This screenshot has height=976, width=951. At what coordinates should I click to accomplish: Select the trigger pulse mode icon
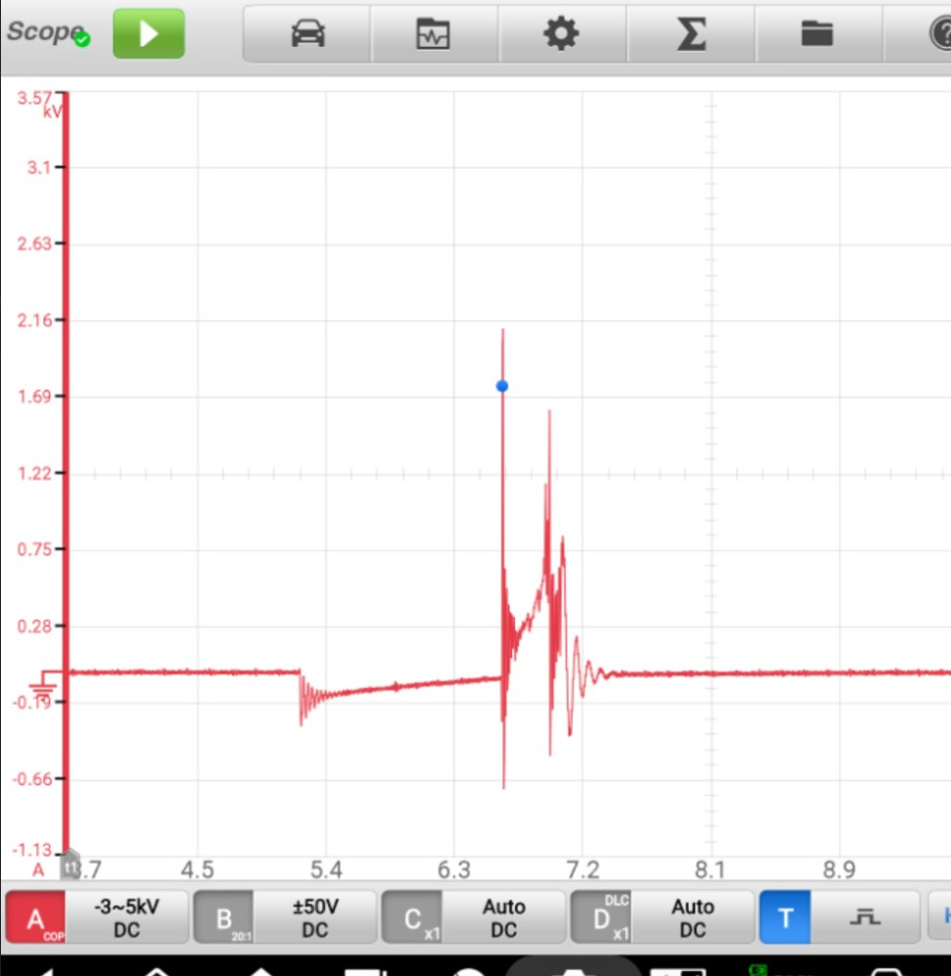[x=864, y=917]
